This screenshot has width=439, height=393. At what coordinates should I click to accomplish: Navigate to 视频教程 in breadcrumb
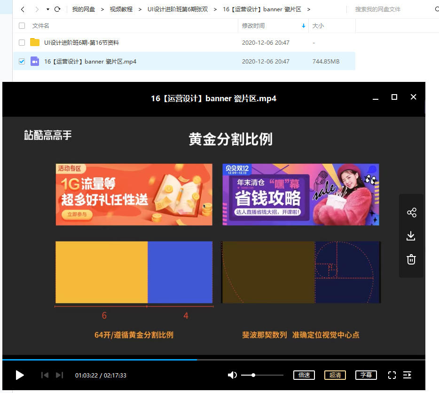click(x=121, y=9)
